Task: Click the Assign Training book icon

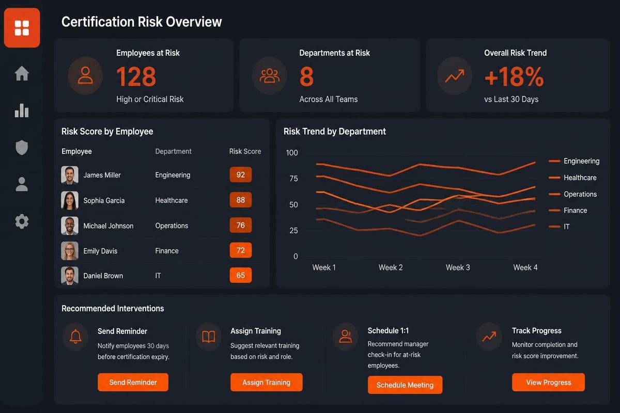Action: [x=209, y=337]
